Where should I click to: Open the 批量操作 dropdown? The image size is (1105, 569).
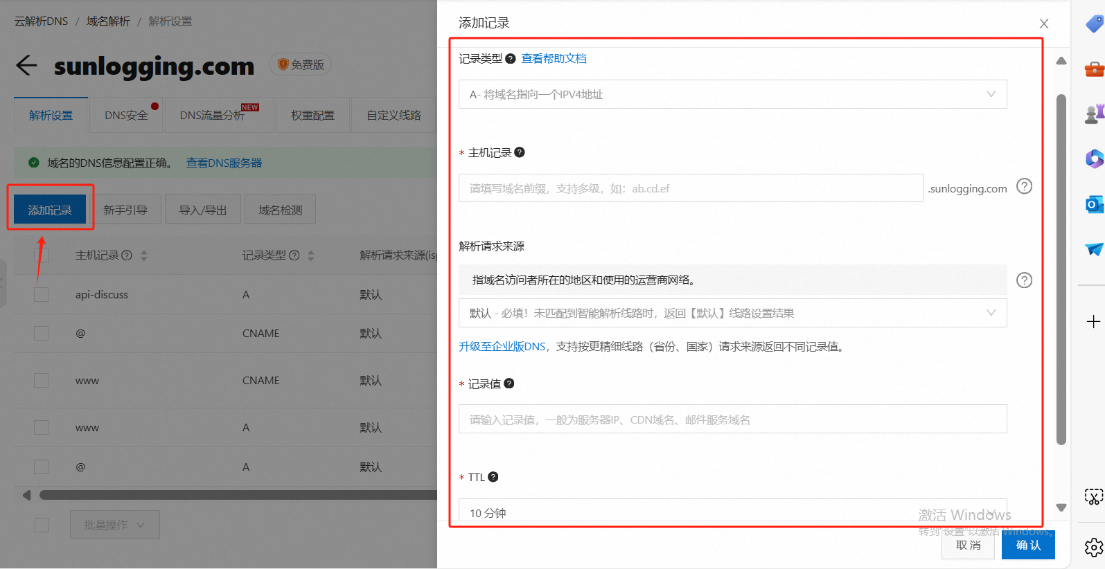pyautogui.click(x=114, y=525)
